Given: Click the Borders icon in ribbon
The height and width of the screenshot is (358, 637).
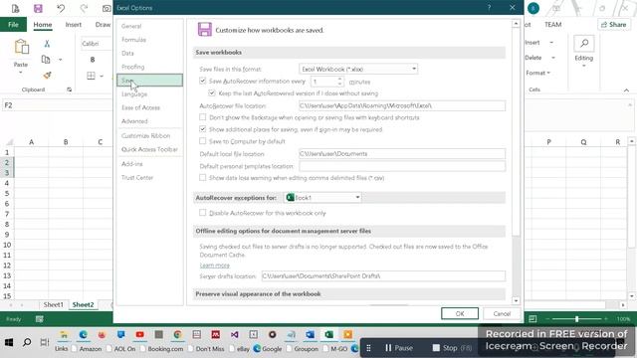Looking at the screenshot, I should pyautogui.click(x=91, y=76).
